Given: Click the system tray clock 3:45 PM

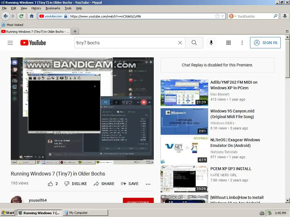Looking at the screenshot, I should [x=280, y=213].
